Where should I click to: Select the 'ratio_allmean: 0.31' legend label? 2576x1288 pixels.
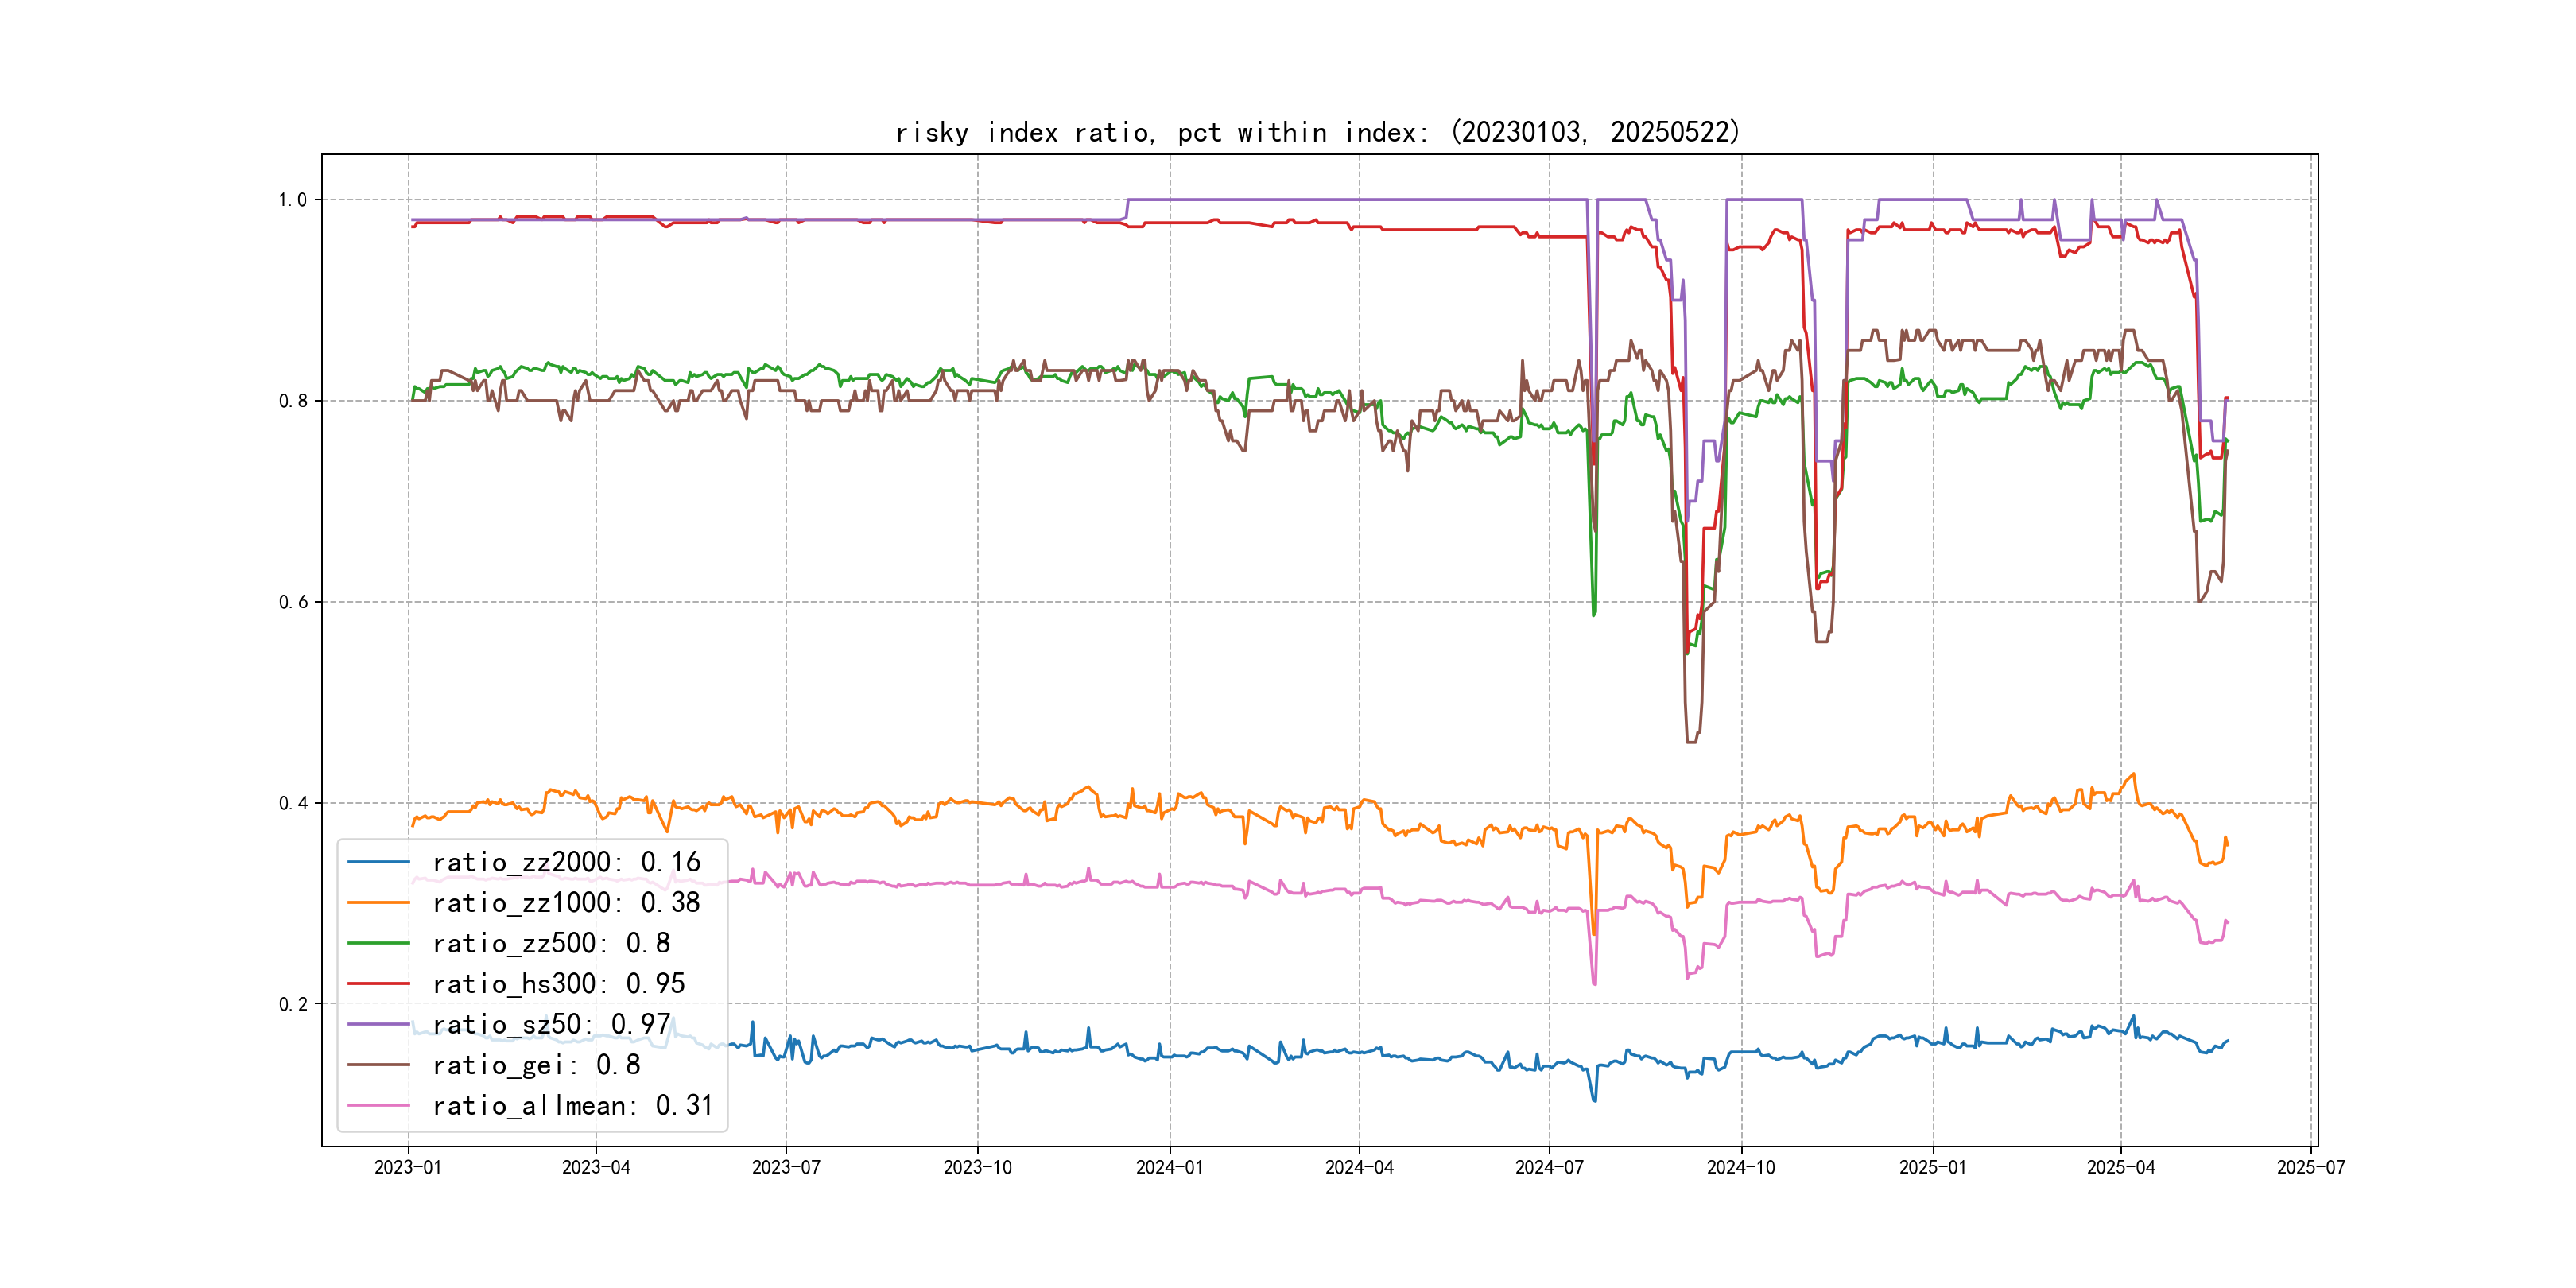click(572, 1106)
